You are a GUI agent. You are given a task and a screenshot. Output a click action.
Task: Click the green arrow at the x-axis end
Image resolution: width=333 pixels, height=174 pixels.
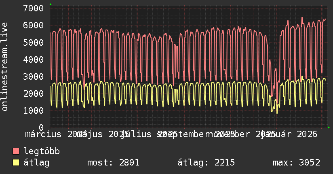coord(329,127)
